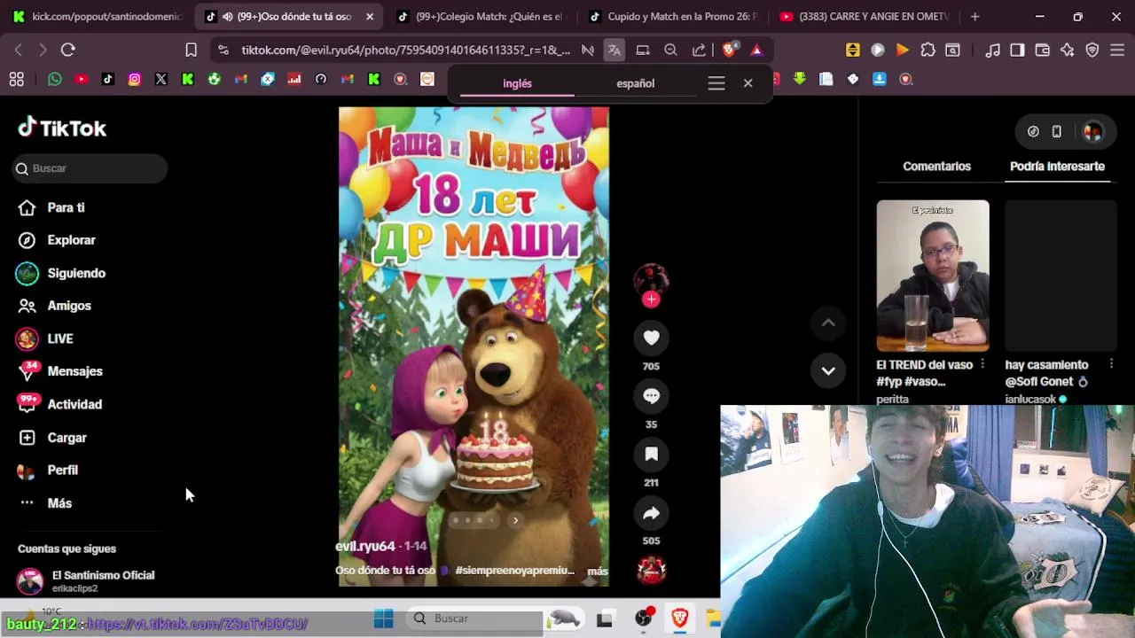Screen dimensions: 1135x638
Task: Click the TikTok logo
Action: [62, 128]
